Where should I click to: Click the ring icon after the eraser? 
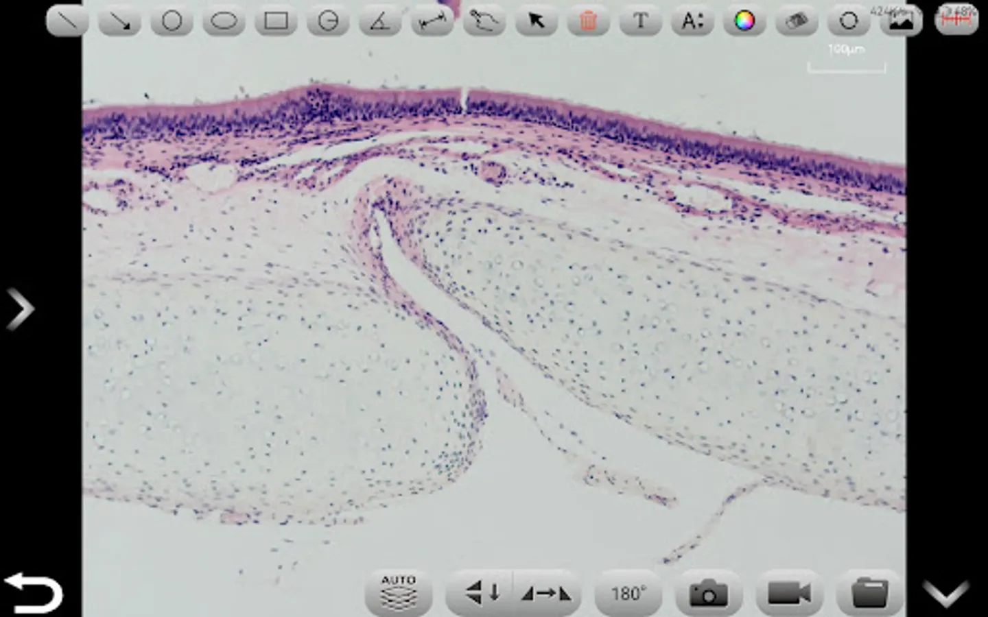[x=849, y=21]
